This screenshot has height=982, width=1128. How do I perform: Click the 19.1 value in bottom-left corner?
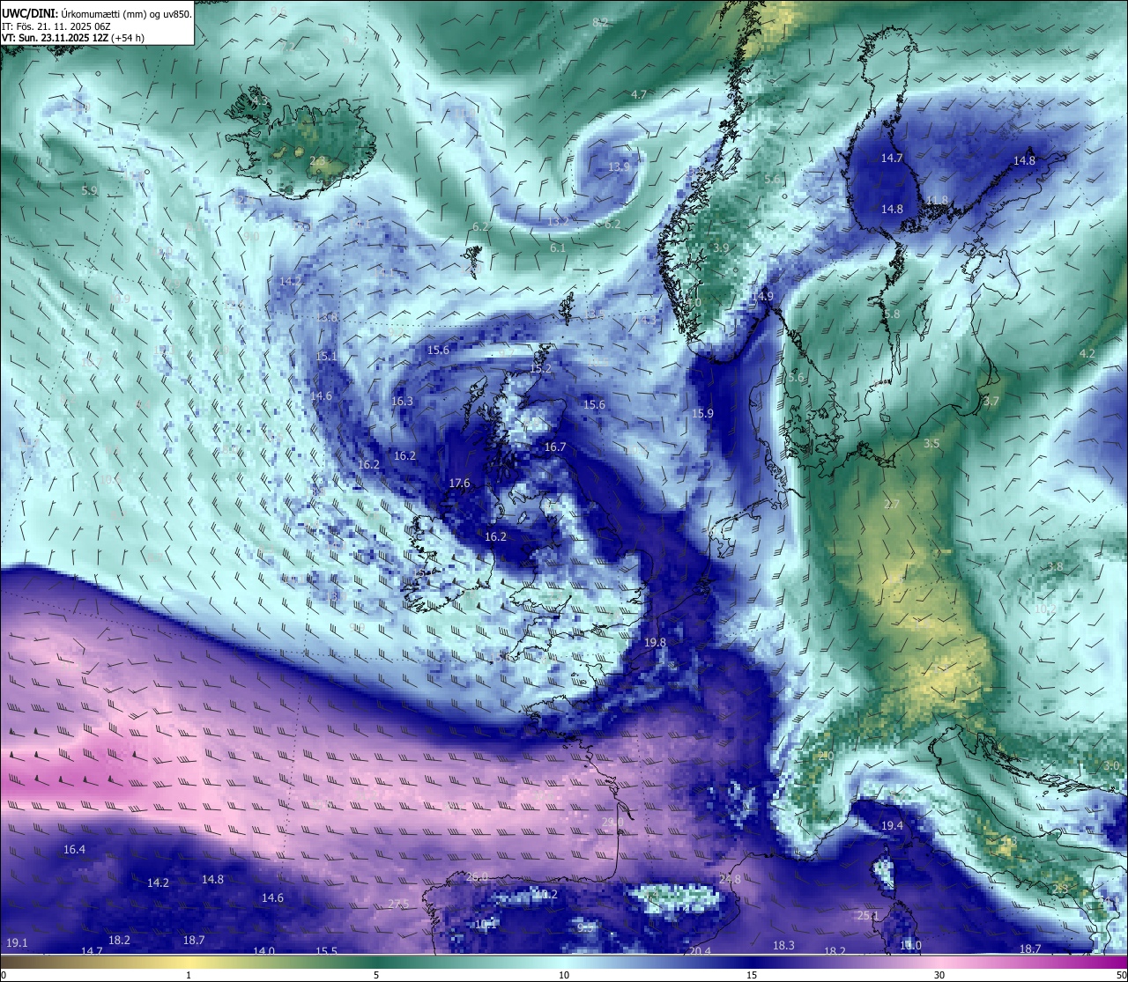click(17, 943)
